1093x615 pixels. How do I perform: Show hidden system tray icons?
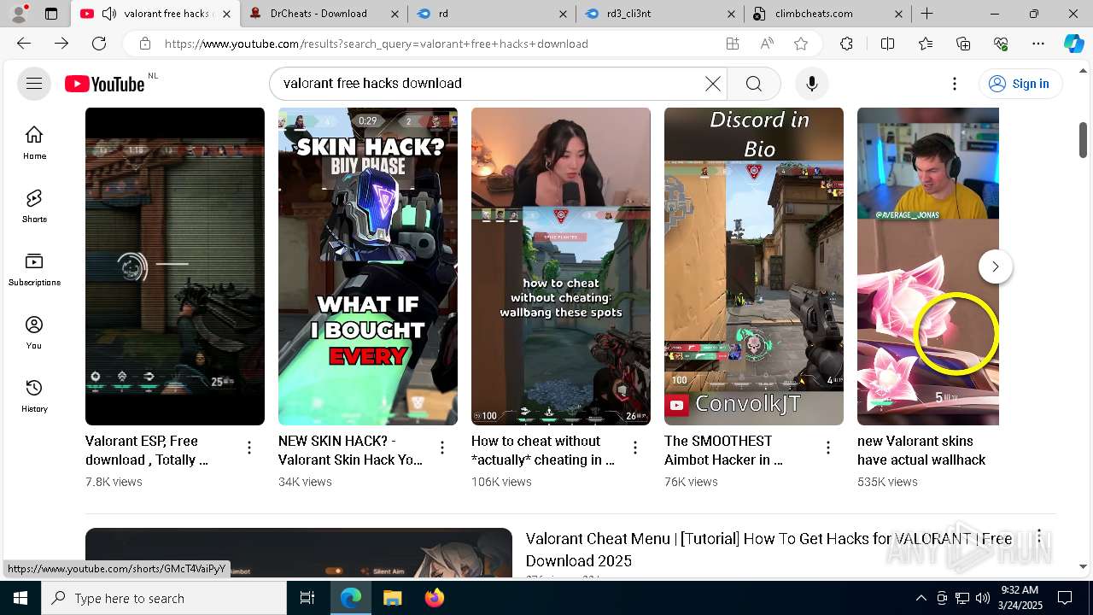click(x=921, y=598)
